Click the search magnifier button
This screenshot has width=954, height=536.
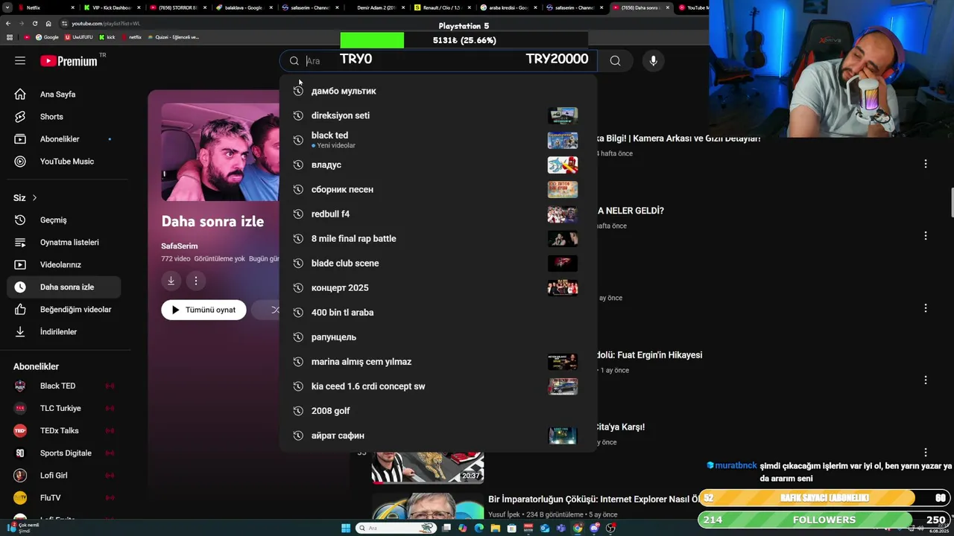pos(615,61)
